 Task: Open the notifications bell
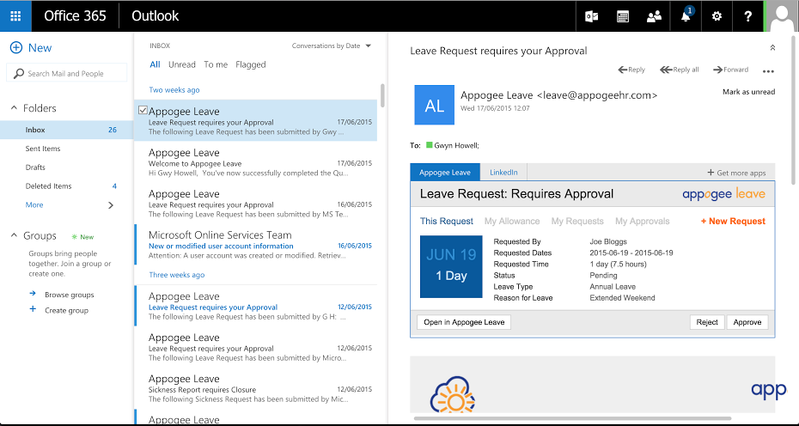click(686, 16)
